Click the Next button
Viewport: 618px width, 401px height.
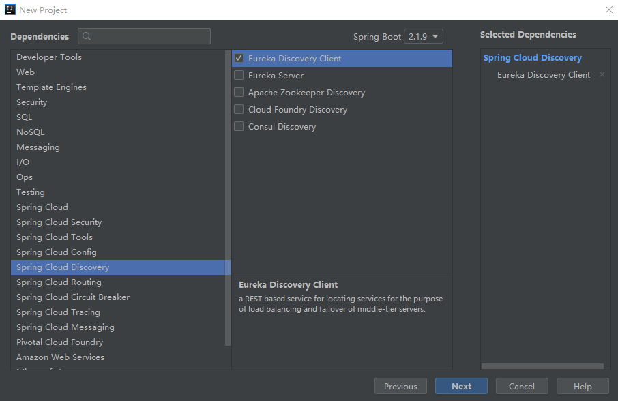coord(461,386)
